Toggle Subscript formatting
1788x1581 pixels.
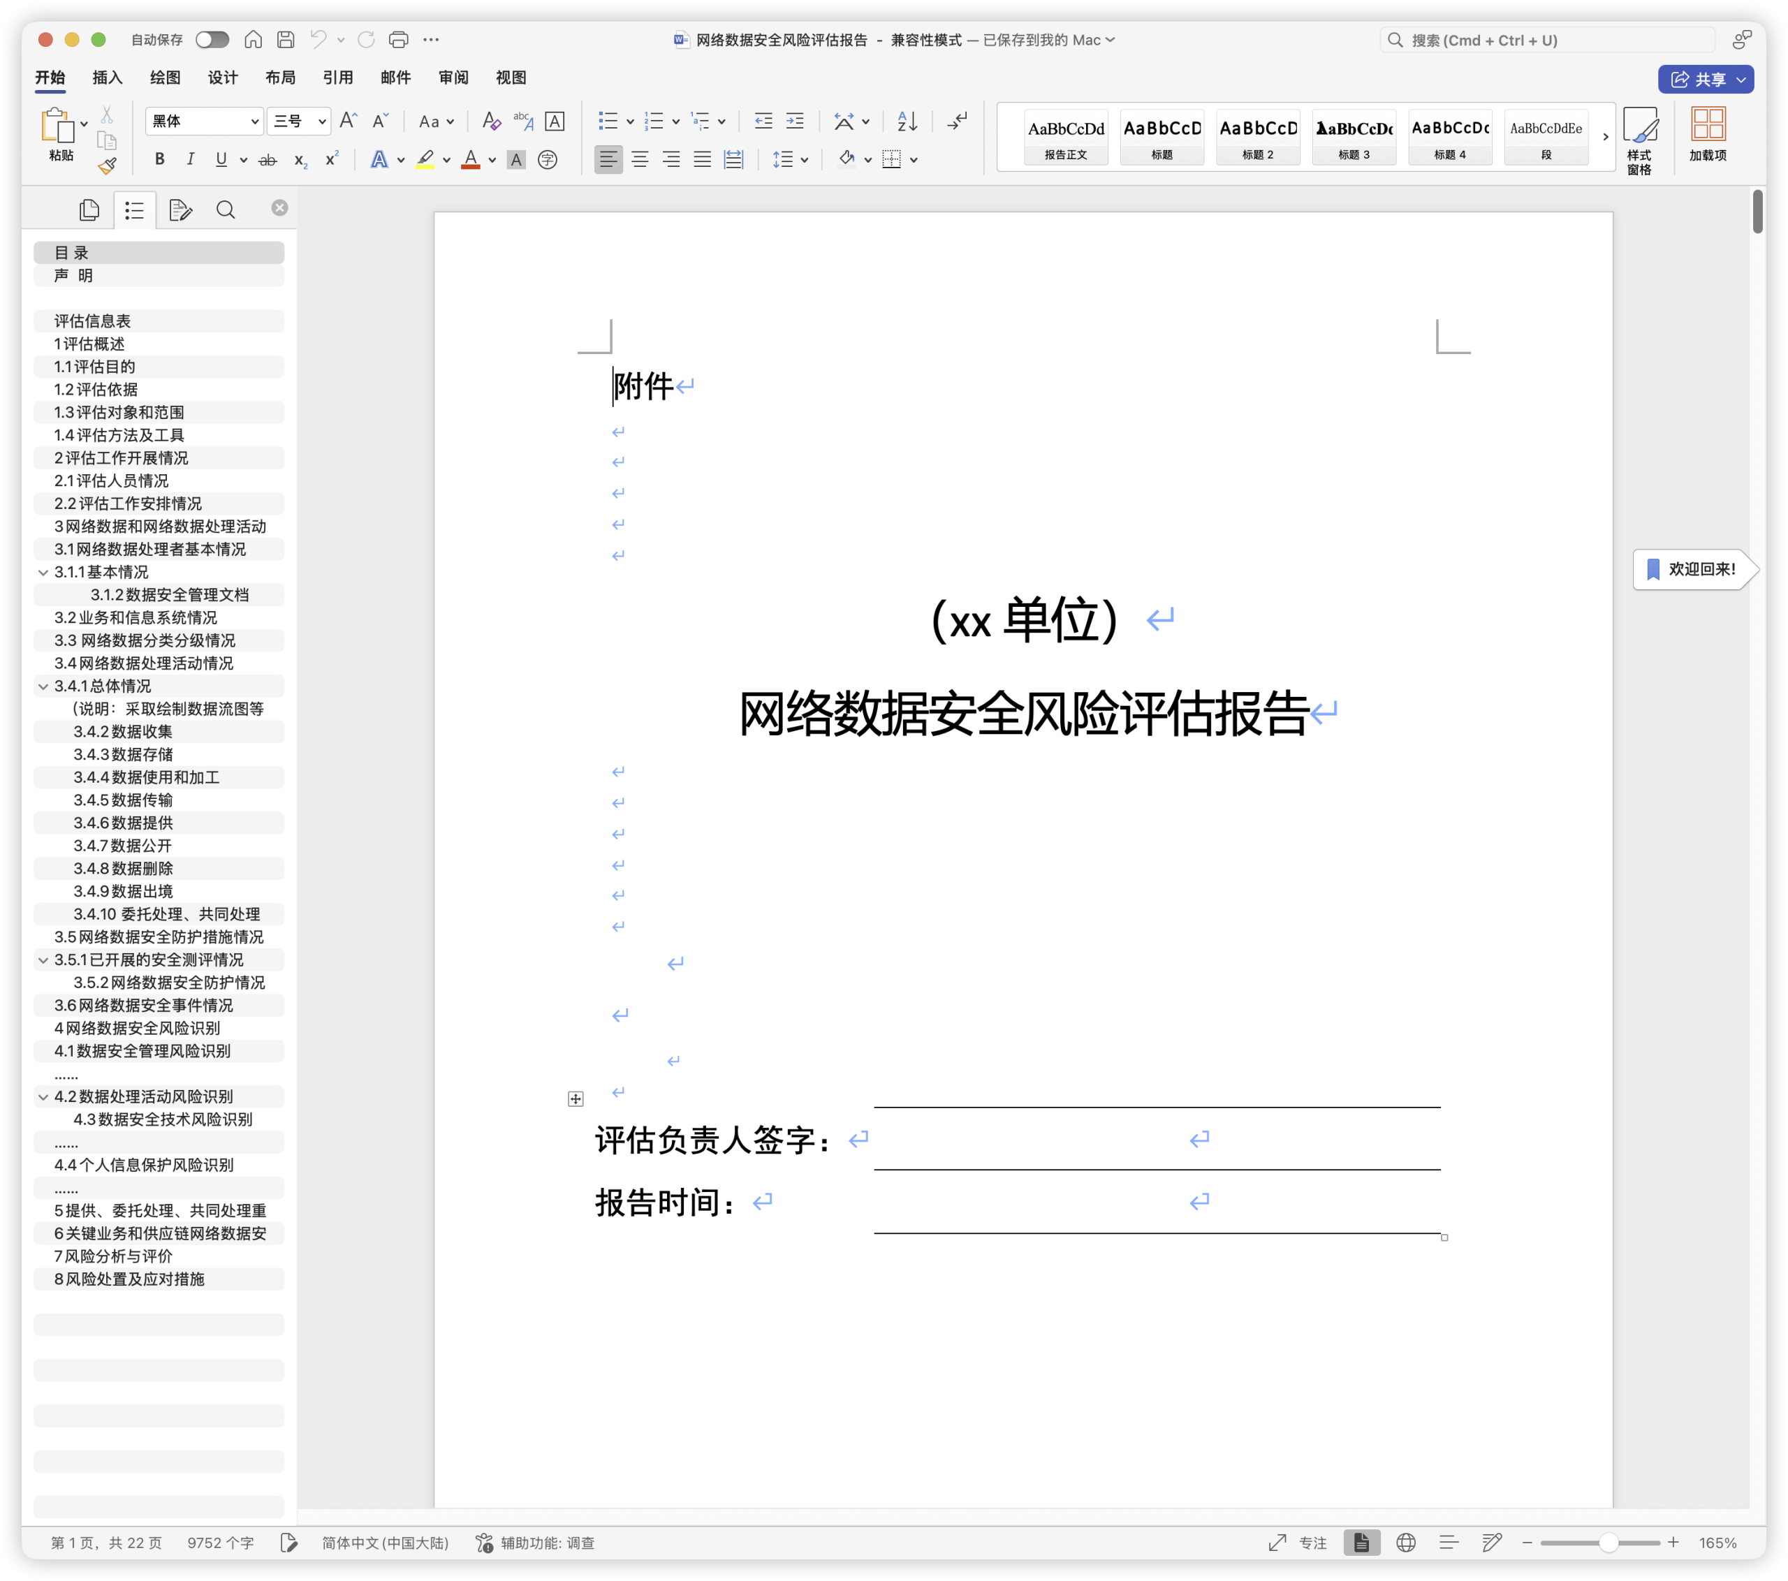[x=300, y=160]
